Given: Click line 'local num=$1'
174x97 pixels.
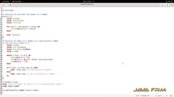Looking at the screenshot, I should coord(13,45).
